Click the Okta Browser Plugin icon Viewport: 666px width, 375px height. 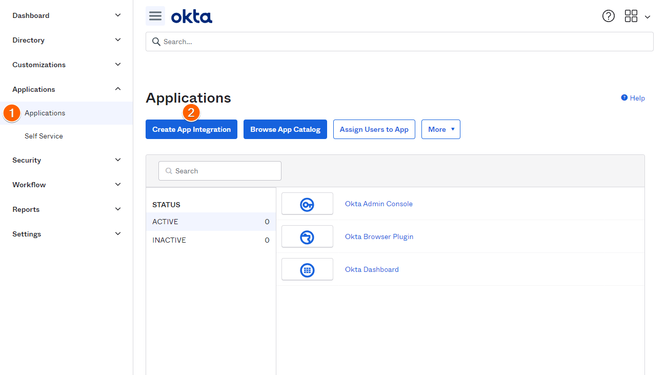coord(307,237)
